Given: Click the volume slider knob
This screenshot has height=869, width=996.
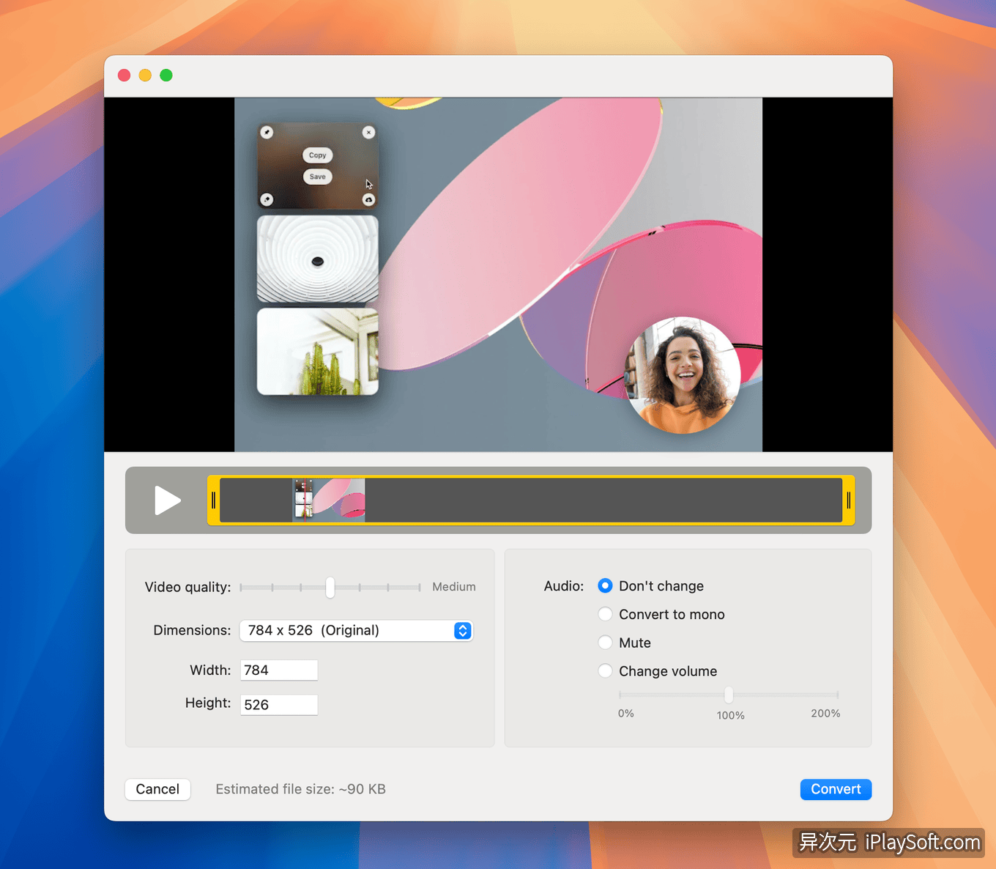Looking at the screenshot, I should click(x=728, y=695).
